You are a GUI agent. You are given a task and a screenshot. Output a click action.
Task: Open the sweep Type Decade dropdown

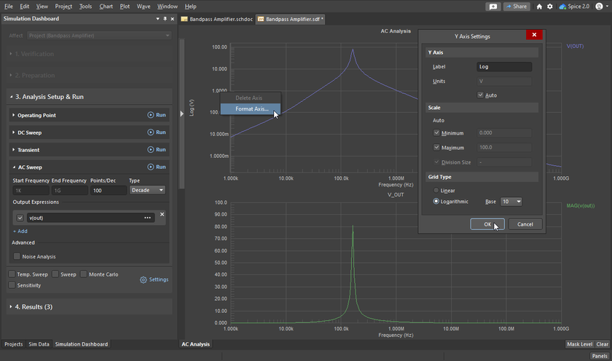147,190
